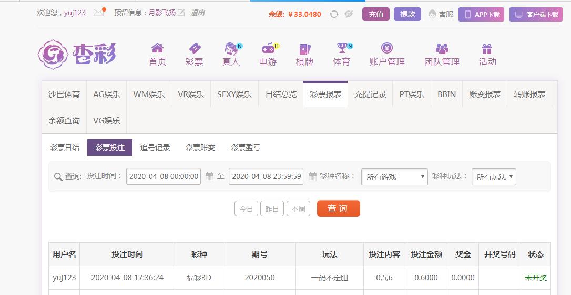Select the 彩票盈亏 sub-tab
Screen dimensions: 571x295
coord(246,147)
